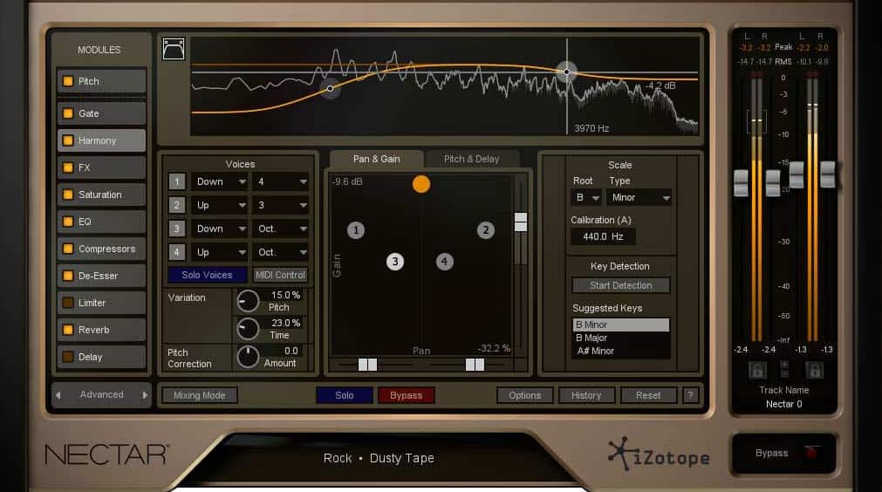882x492 pixels.
Task: Select B Minor in Suggested Keys
Action: pos(621,325)
